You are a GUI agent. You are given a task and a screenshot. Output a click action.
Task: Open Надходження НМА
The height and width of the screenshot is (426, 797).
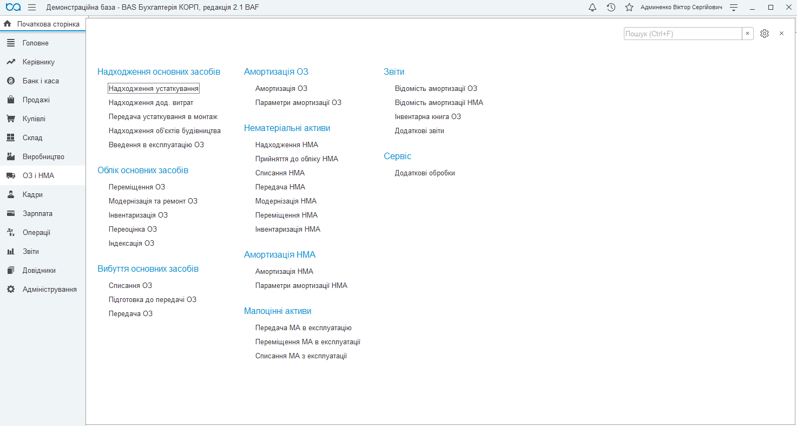[x=287, y=145]
